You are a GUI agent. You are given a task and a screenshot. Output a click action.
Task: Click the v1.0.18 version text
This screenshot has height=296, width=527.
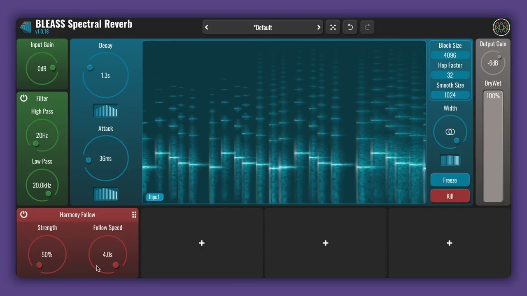pos(42,32)
